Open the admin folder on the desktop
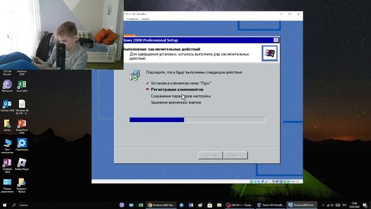371x209 pixels. (x=7, y=125)
